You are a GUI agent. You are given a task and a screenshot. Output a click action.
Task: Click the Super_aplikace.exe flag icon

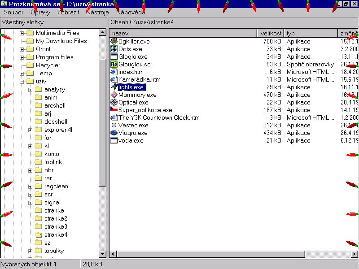114,110
